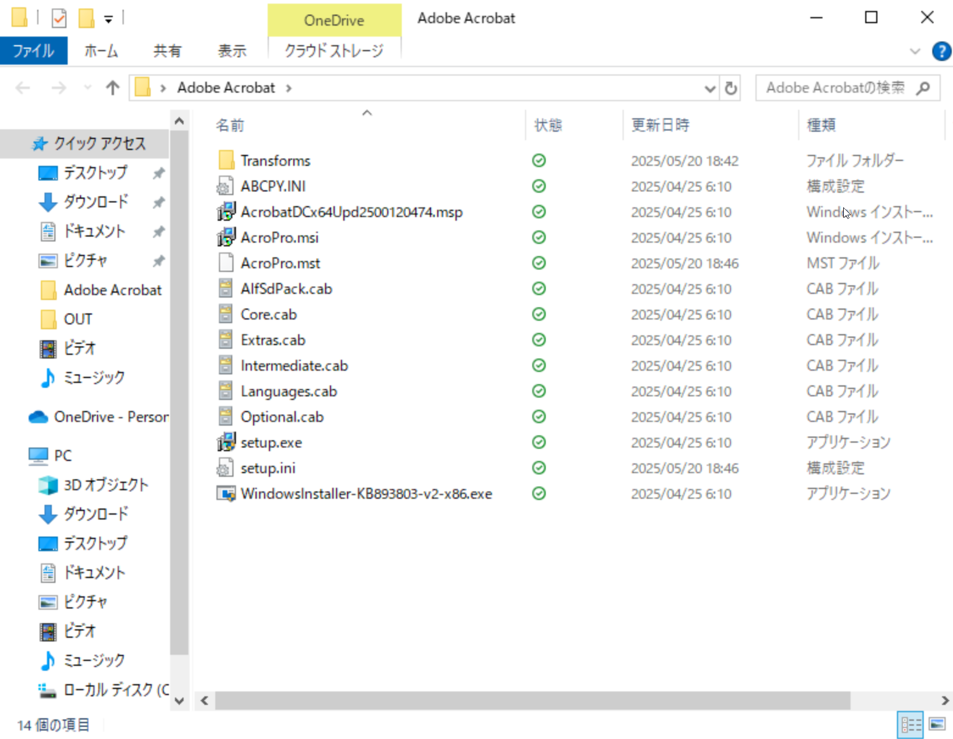Screen dimensions: 953x739
Task: Click the OneDrive cloud icon in sidebar
Action: [38, 416]
